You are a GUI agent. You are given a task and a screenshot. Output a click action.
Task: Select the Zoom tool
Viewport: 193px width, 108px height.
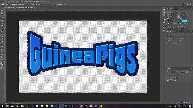[2, 57]
